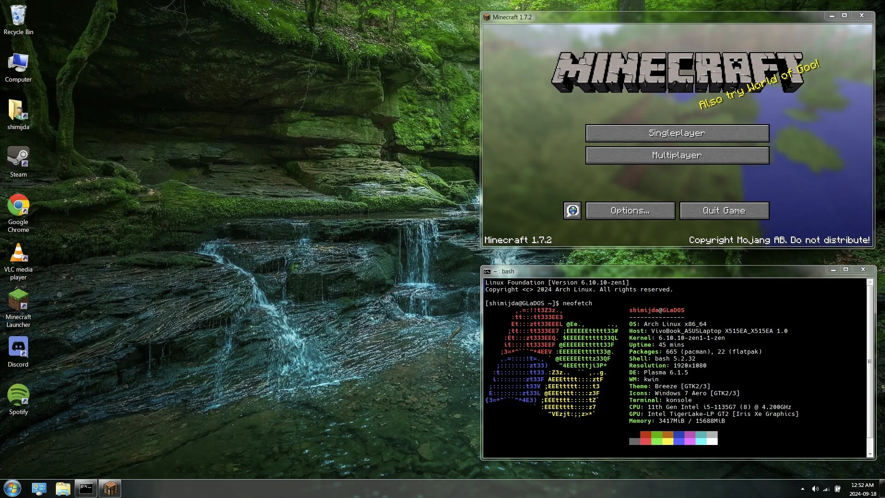885x498 pixels.
Task: Open the file manager taskbar icon
Action: pyautogui.click(x=63, y=488)
